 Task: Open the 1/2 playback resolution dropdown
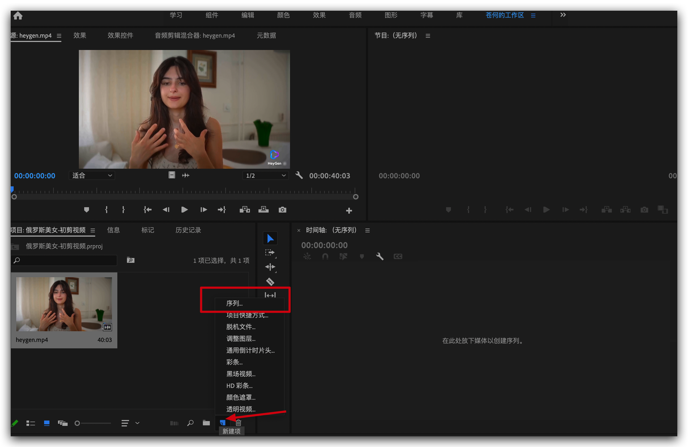pos(265,175)
